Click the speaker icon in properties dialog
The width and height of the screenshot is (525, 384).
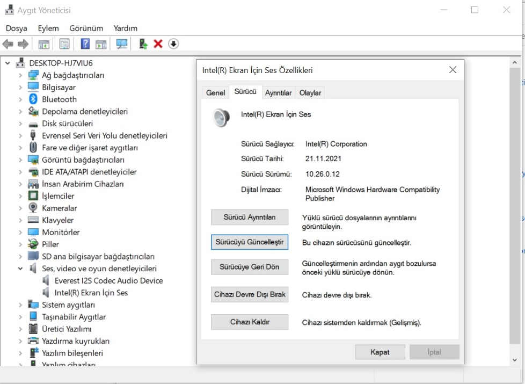[x=221, y=118]
